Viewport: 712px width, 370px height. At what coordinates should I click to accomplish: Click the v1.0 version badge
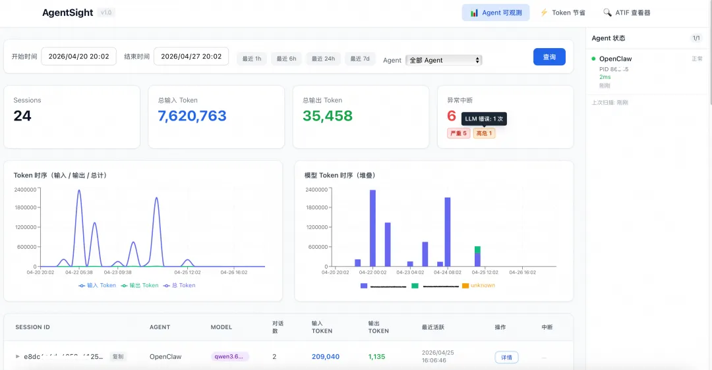(106, 13)
